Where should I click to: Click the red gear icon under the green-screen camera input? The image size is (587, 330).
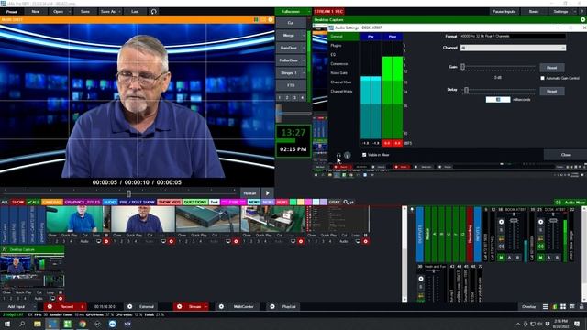click(106, 241)
